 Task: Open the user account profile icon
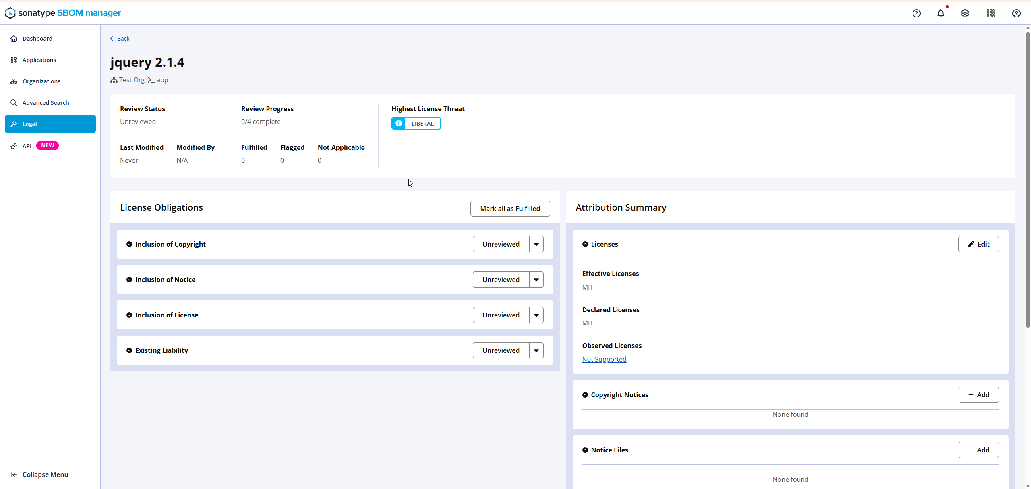[1017, 13]
